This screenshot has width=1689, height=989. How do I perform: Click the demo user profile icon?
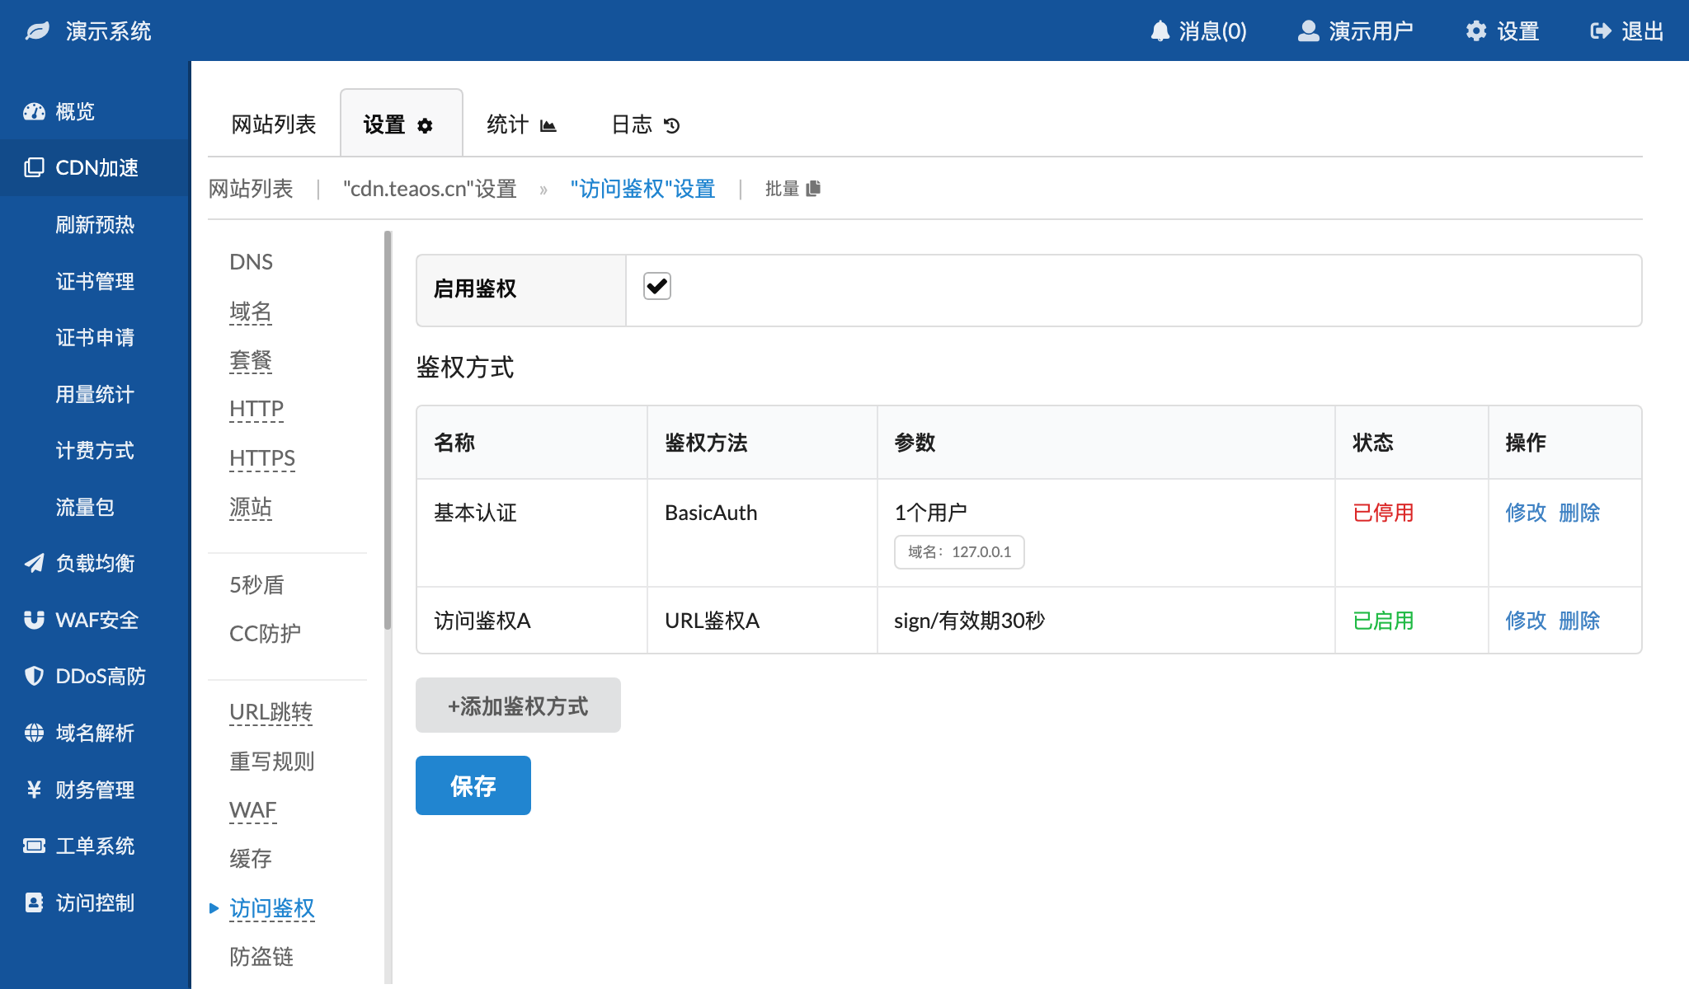tap(1308, 31)
